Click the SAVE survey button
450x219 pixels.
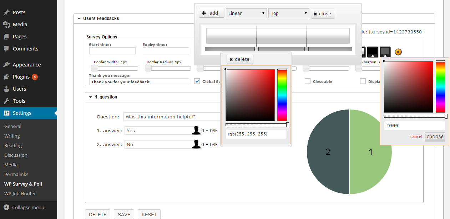coord(124,214)
